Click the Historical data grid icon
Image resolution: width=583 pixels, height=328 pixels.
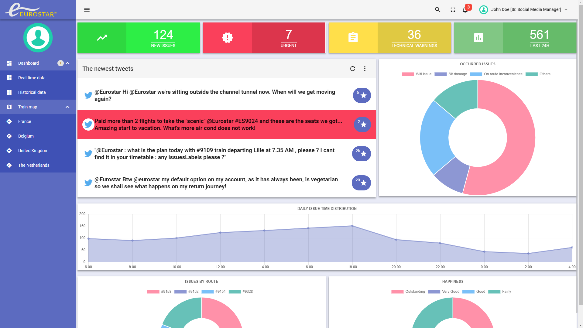tap(9, 92)
